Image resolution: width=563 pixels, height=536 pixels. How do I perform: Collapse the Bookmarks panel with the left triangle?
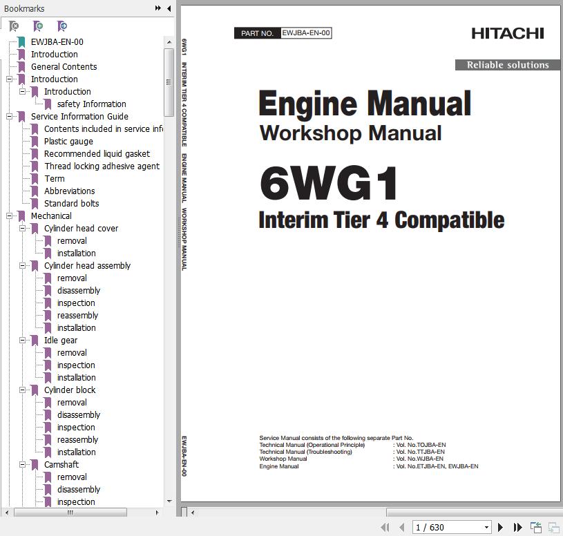169,8
